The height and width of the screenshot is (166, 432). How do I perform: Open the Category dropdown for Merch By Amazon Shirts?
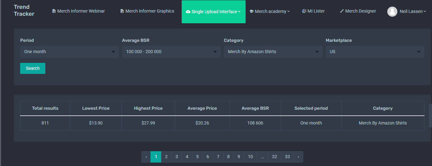[x=273, y=52]
